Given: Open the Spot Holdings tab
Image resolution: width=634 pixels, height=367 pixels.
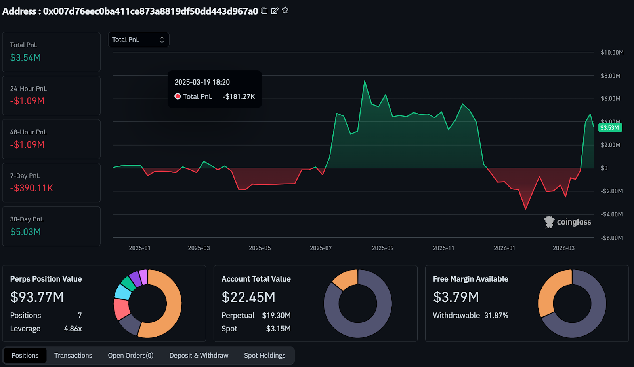Looking at the screenshot, I should (265, 355).
